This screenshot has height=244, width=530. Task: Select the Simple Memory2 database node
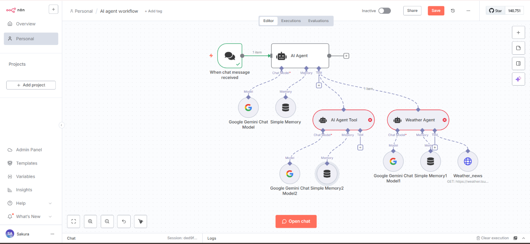[327, 174]
